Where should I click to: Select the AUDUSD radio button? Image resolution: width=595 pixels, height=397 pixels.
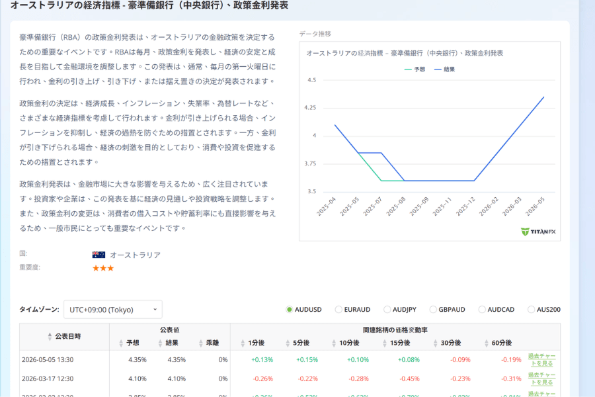(x=289, y=310)
